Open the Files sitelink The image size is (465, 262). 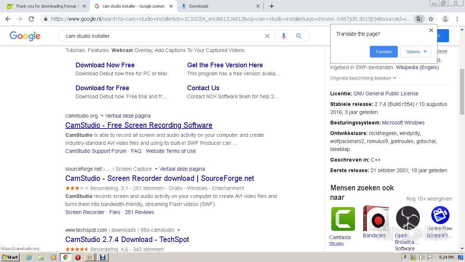point(115,212)
